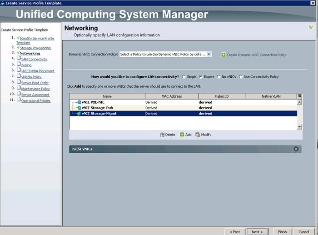Image resolution: width=318 pixels, height=235 pixels.
Task: Click the Finish button
Action: tap(282, 232)
